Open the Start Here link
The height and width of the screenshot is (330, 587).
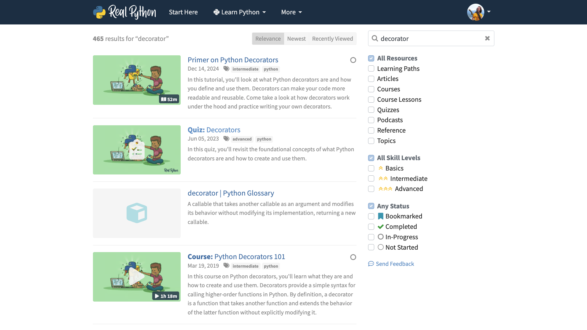(183, 12)
